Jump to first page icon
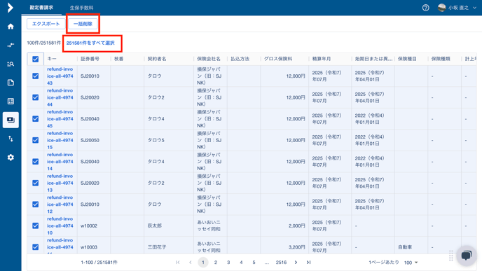 click(178, 262)
